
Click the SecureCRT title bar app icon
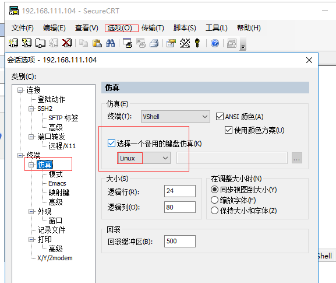tap(14, 11)
